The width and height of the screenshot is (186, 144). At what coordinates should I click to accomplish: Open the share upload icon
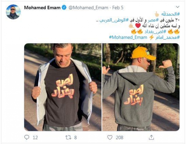[151, 137]
